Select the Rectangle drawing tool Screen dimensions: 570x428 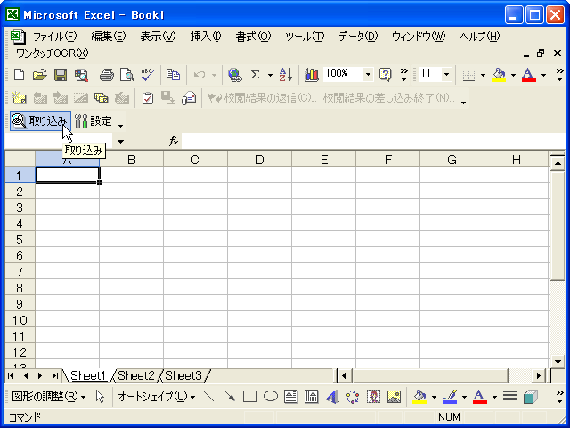click(x=250, y=397)
